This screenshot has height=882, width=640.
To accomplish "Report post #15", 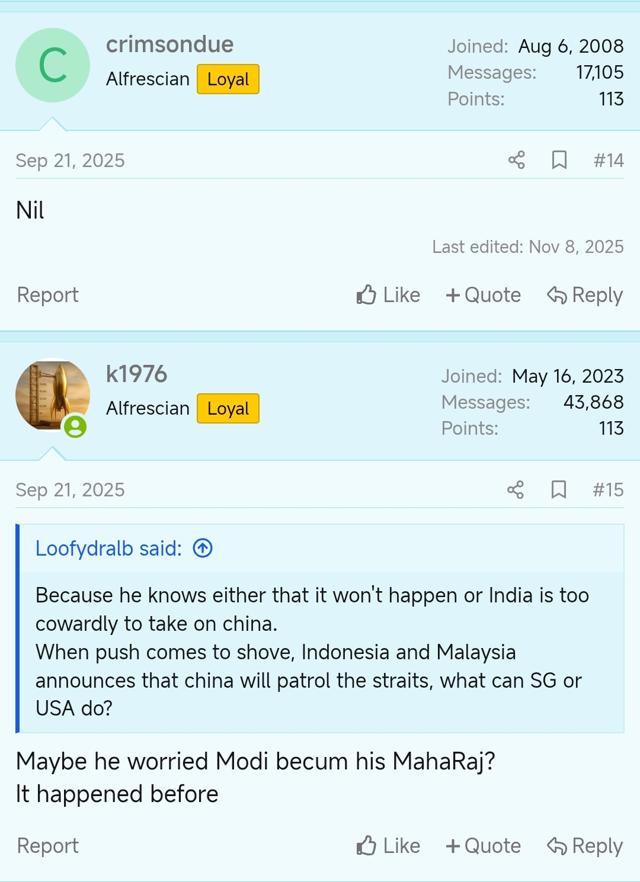I will click(x=47, y=846).
